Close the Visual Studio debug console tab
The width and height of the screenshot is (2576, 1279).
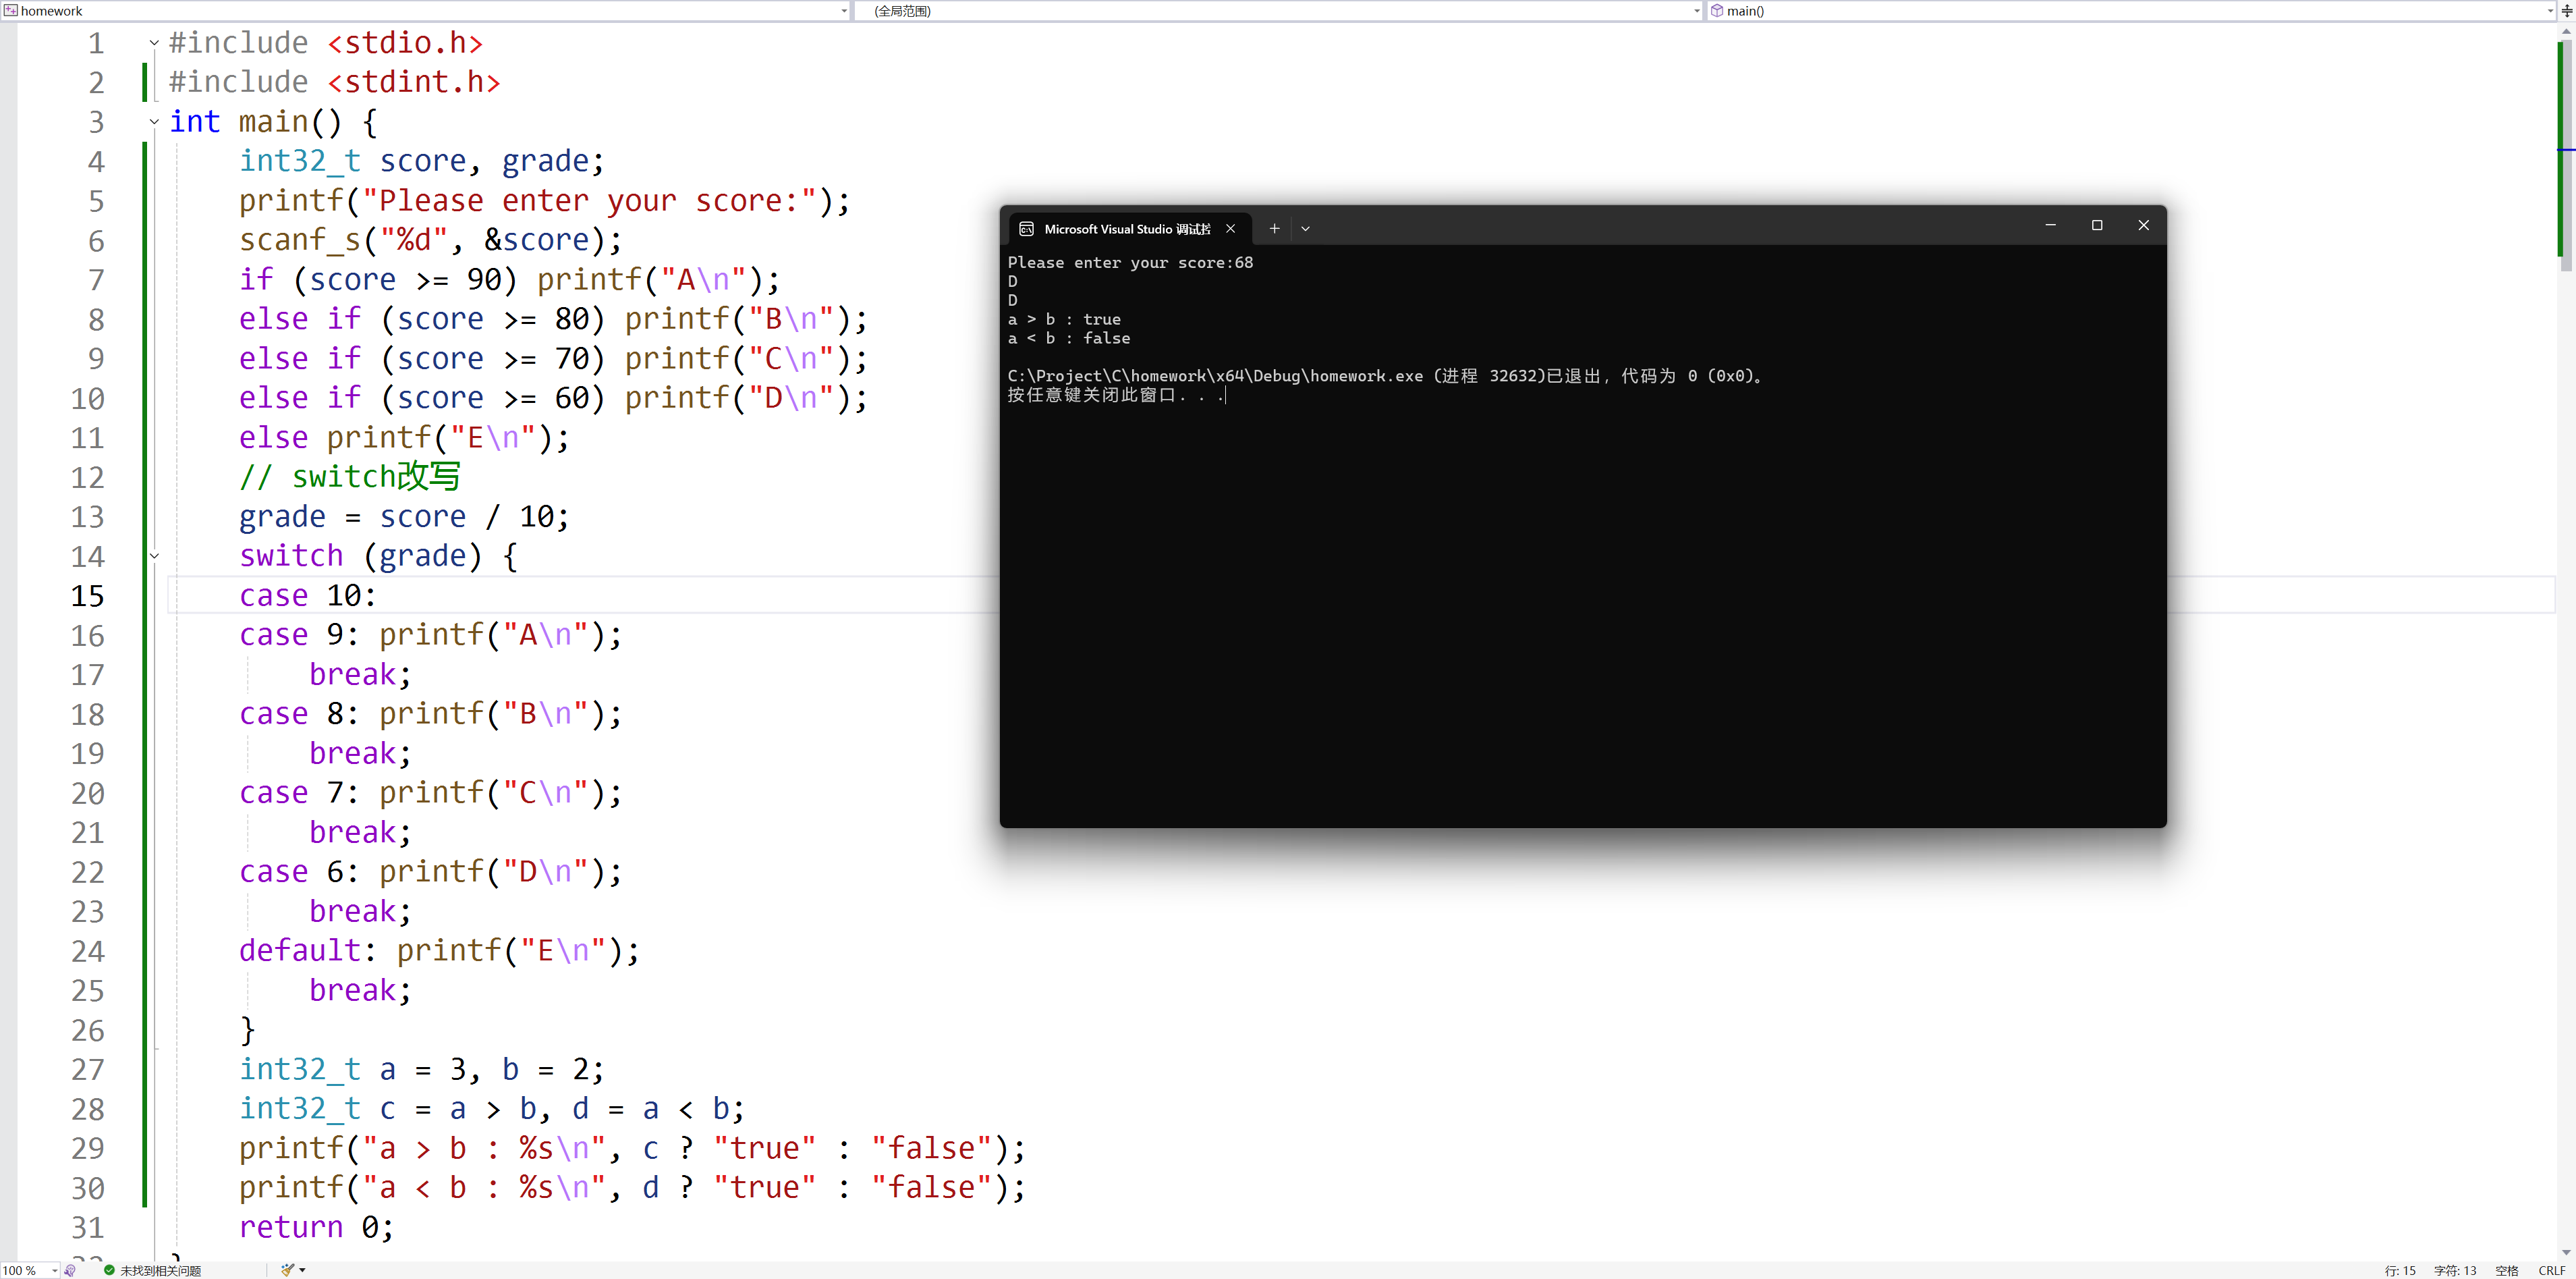[x=1231, y=229]
